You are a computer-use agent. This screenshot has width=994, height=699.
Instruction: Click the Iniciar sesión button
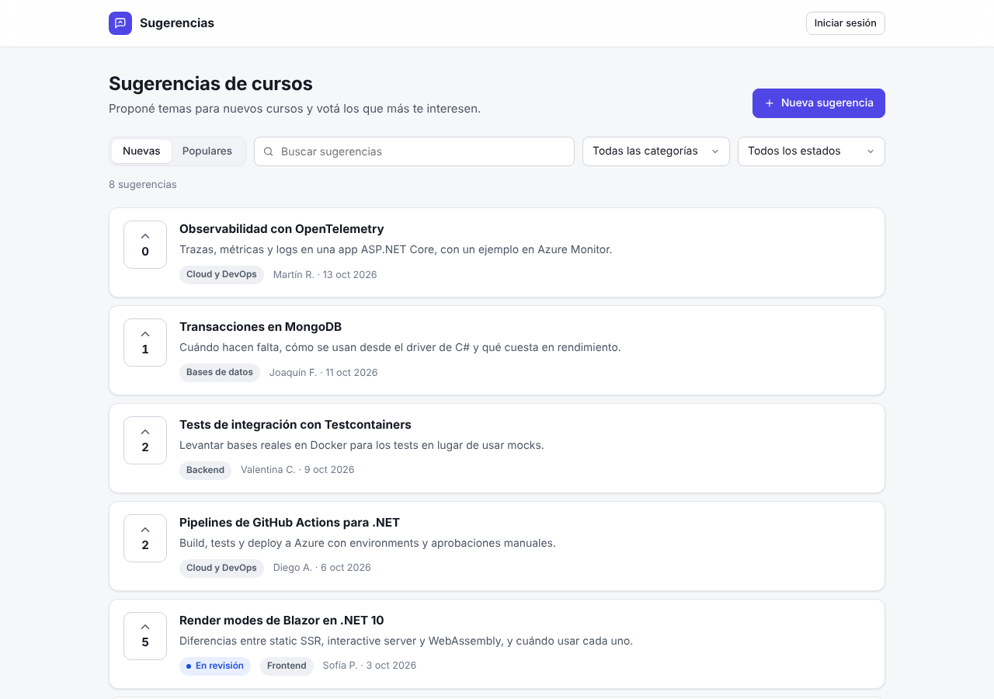point(846,23)
